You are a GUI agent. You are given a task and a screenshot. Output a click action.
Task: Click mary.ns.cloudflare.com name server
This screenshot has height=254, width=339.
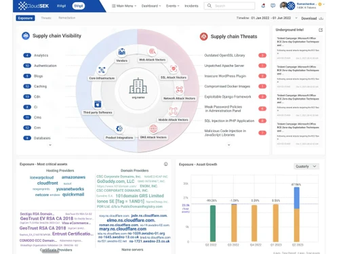[123, 229]
